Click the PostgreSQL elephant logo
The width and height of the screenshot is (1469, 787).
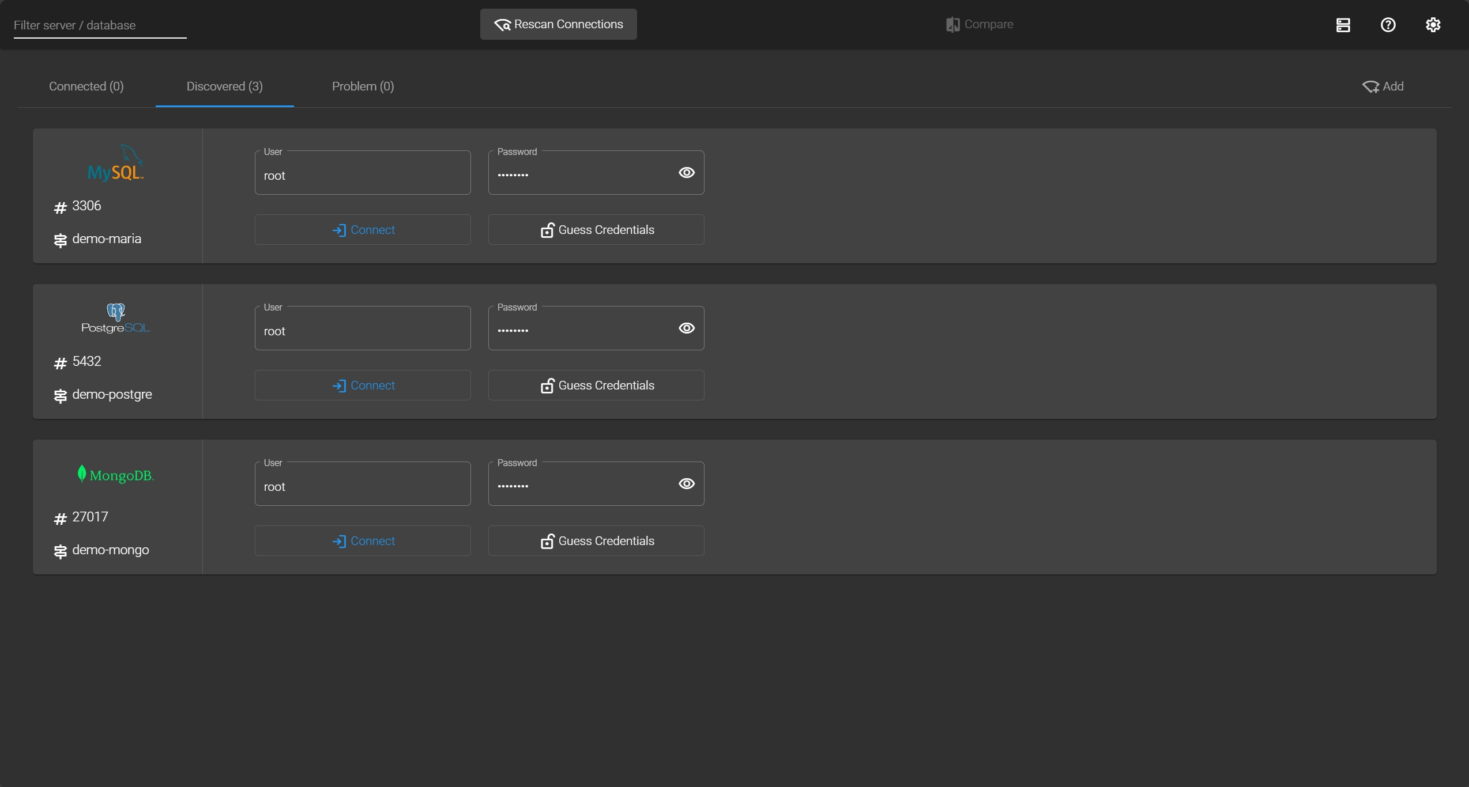(116, 312)
